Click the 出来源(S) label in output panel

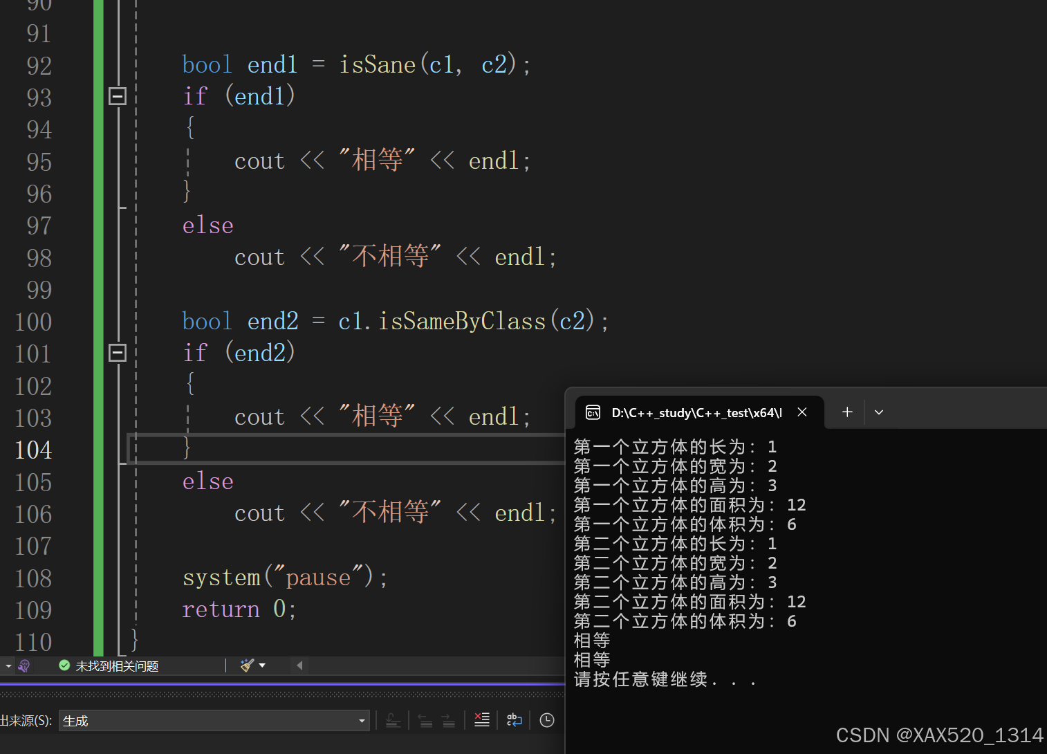coord(26,721)
